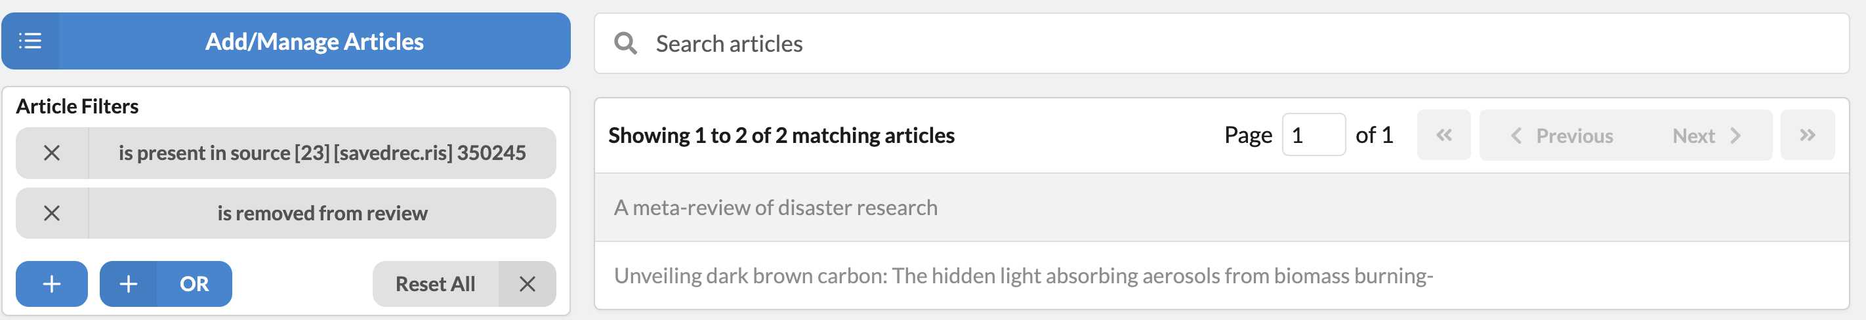
Task: Go to Next page
Action: click(1706, 135)
